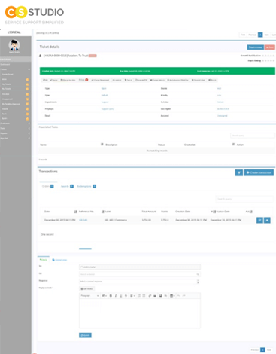Sort transactions by Reference No. icon

102,212
